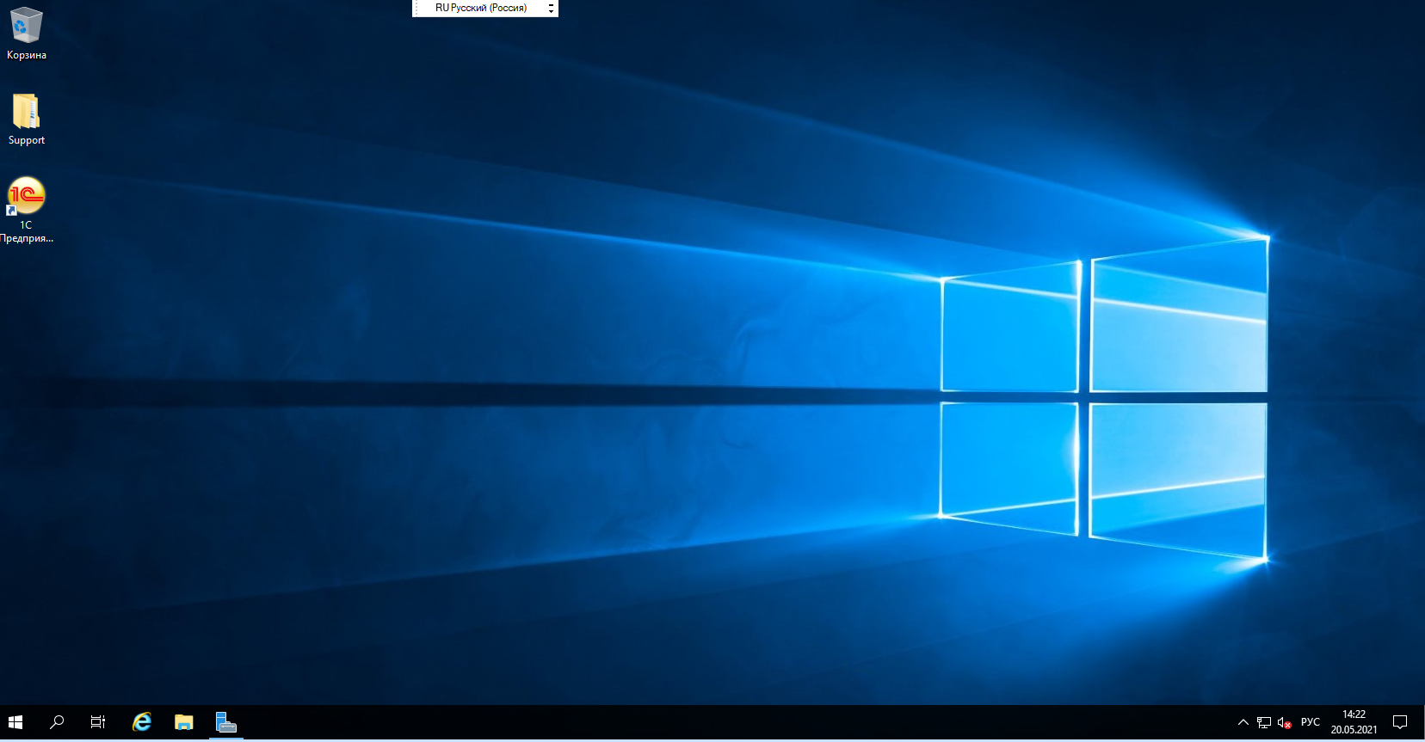Launch the 1C Предприятие shortcut

(x=27, y=211)
